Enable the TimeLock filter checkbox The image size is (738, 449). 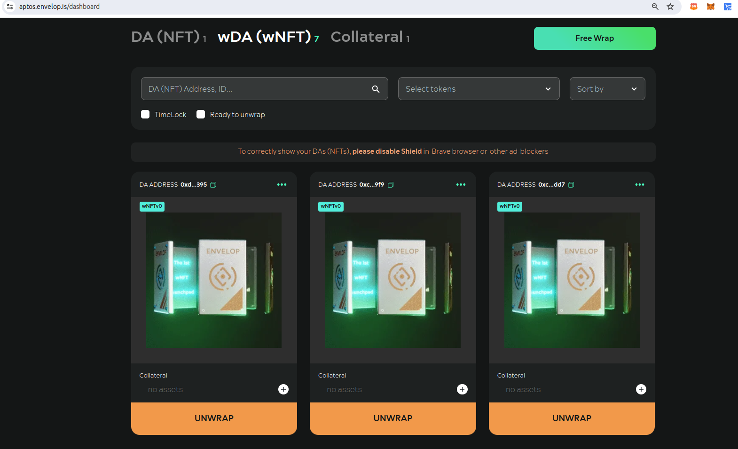coord(145,114)
